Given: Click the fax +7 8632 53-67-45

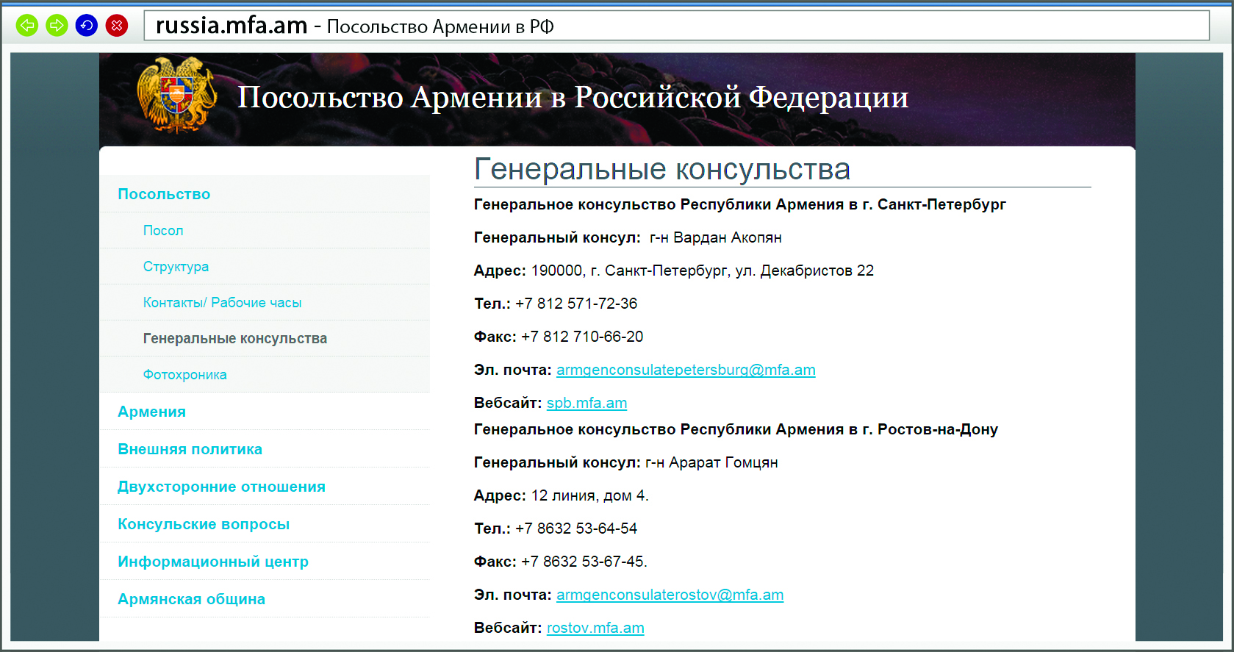Looking at the screenshot, I should click(584, 562).
